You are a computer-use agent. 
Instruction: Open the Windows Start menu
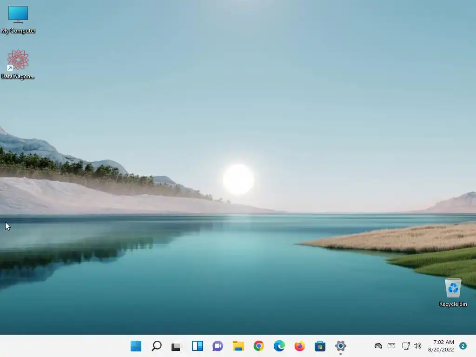click(136, 346)
